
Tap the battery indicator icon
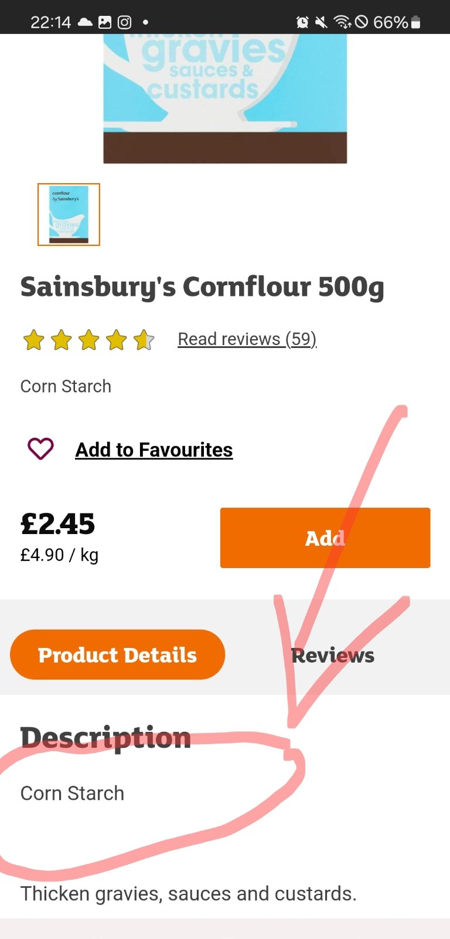click(x=416, y=22)
